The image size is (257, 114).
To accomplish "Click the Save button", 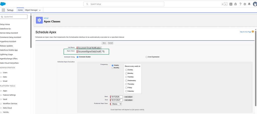I will [104, 43].
